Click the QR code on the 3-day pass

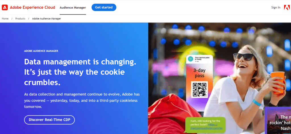pos(199,90)
